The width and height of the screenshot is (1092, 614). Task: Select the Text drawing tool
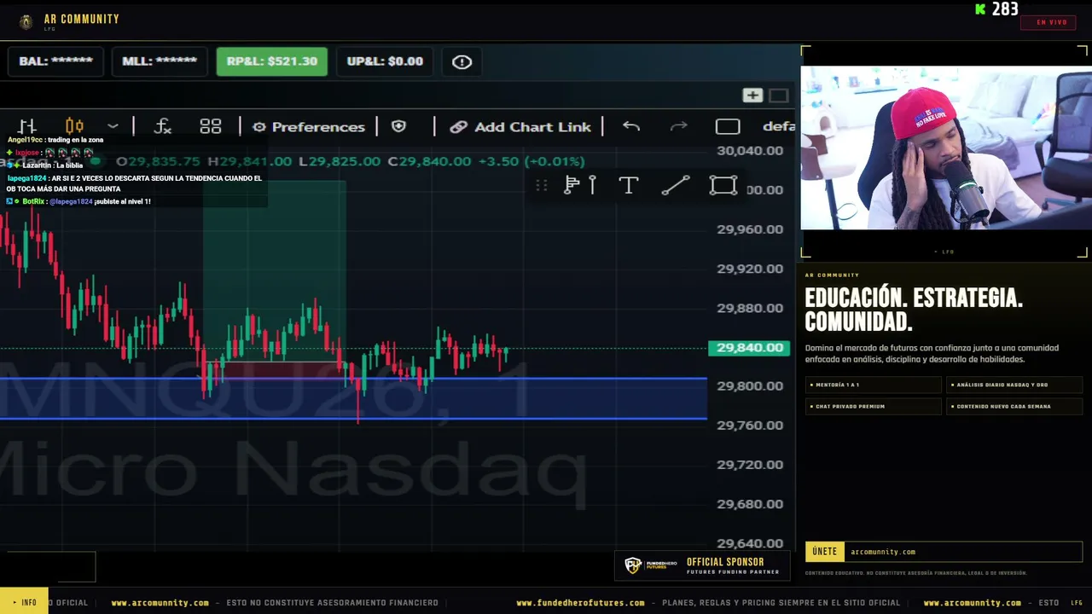pos(629,185)
